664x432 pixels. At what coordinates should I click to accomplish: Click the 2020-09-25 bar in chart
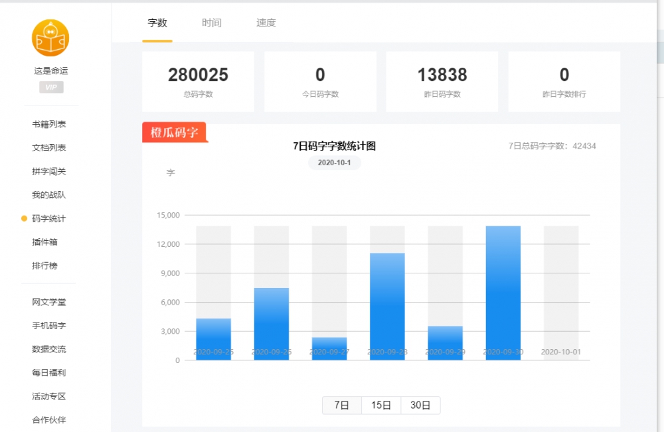click(x=213, y=339)
